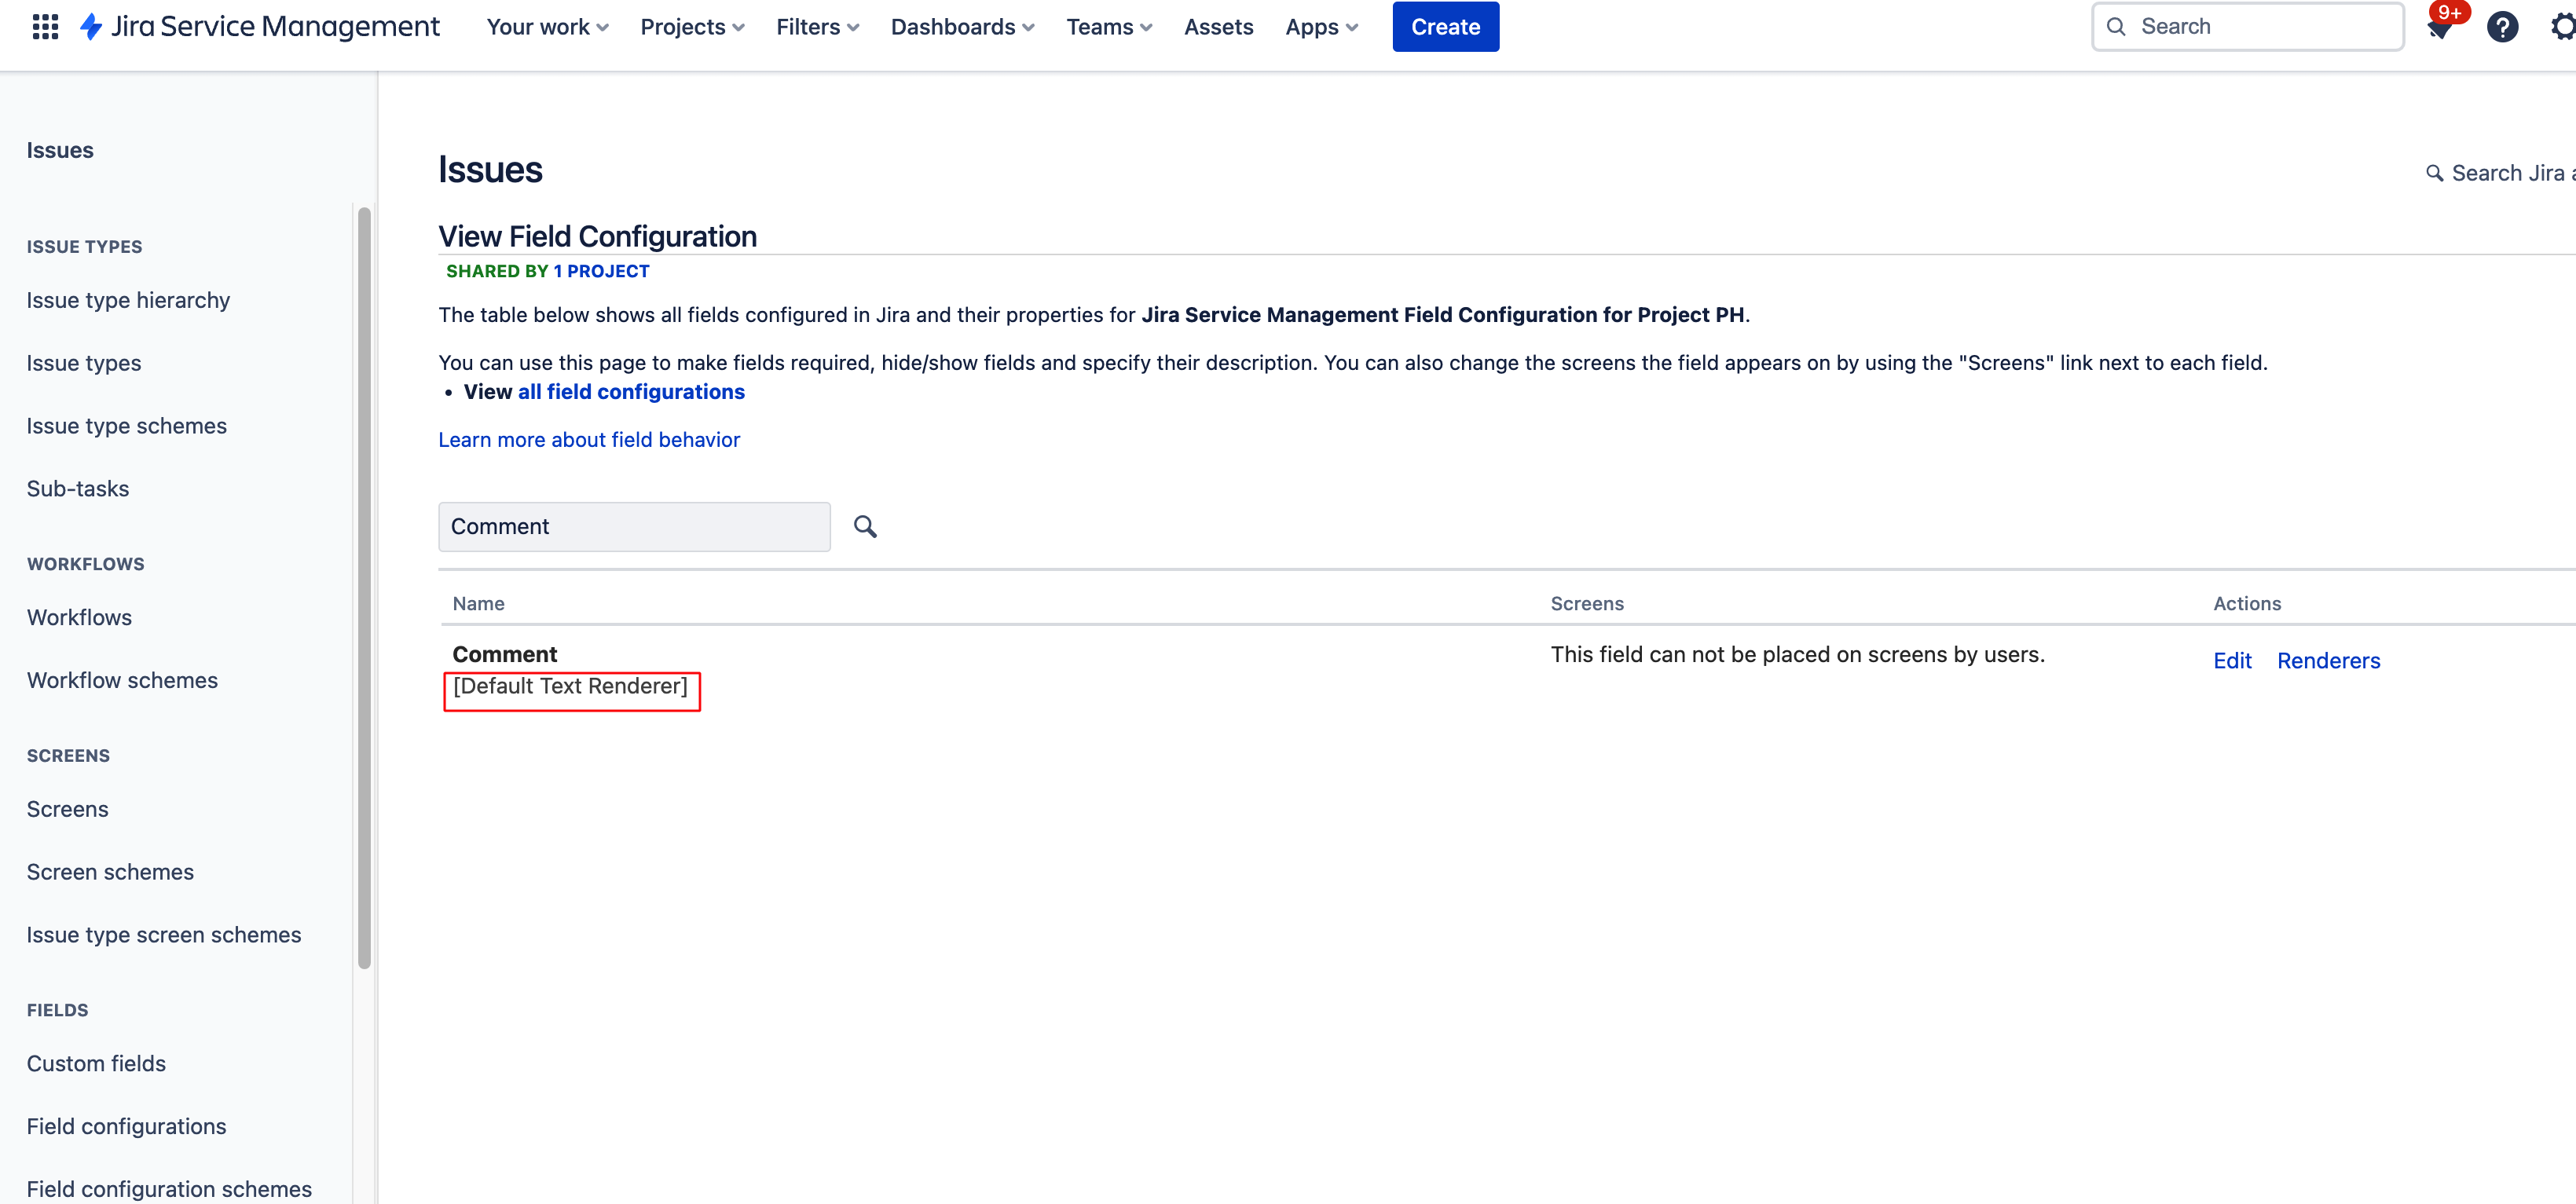2576x1204 pixels.
Task: Click the Renderers action link
Action: pos(2328,661)
